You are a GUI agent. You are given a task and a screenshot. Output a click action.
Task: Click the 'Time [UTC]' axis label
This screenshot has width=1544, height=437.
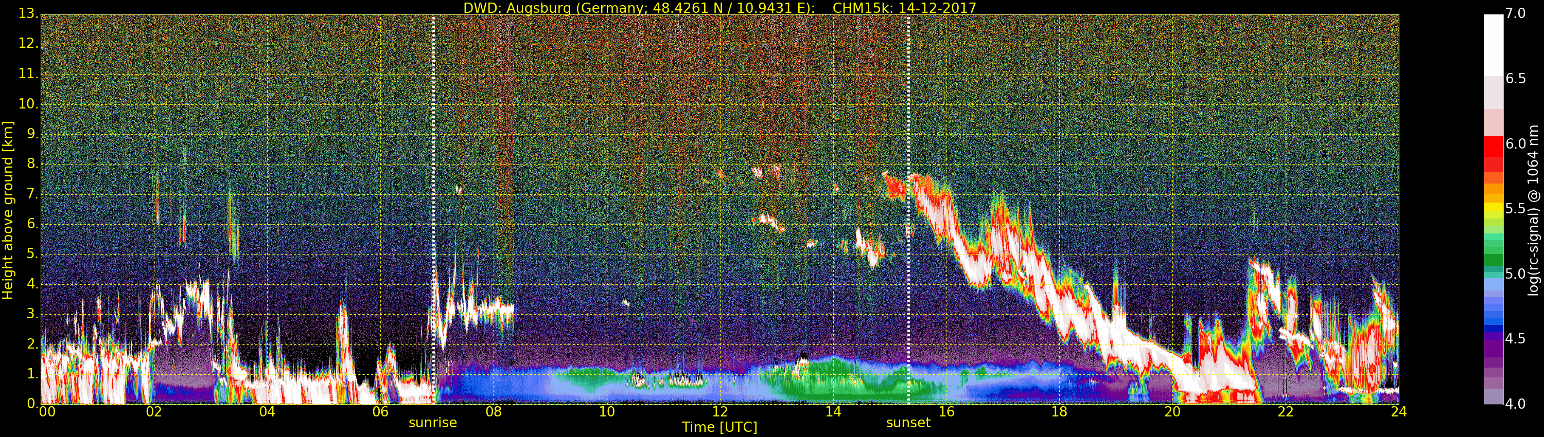(x=720, y=427)
